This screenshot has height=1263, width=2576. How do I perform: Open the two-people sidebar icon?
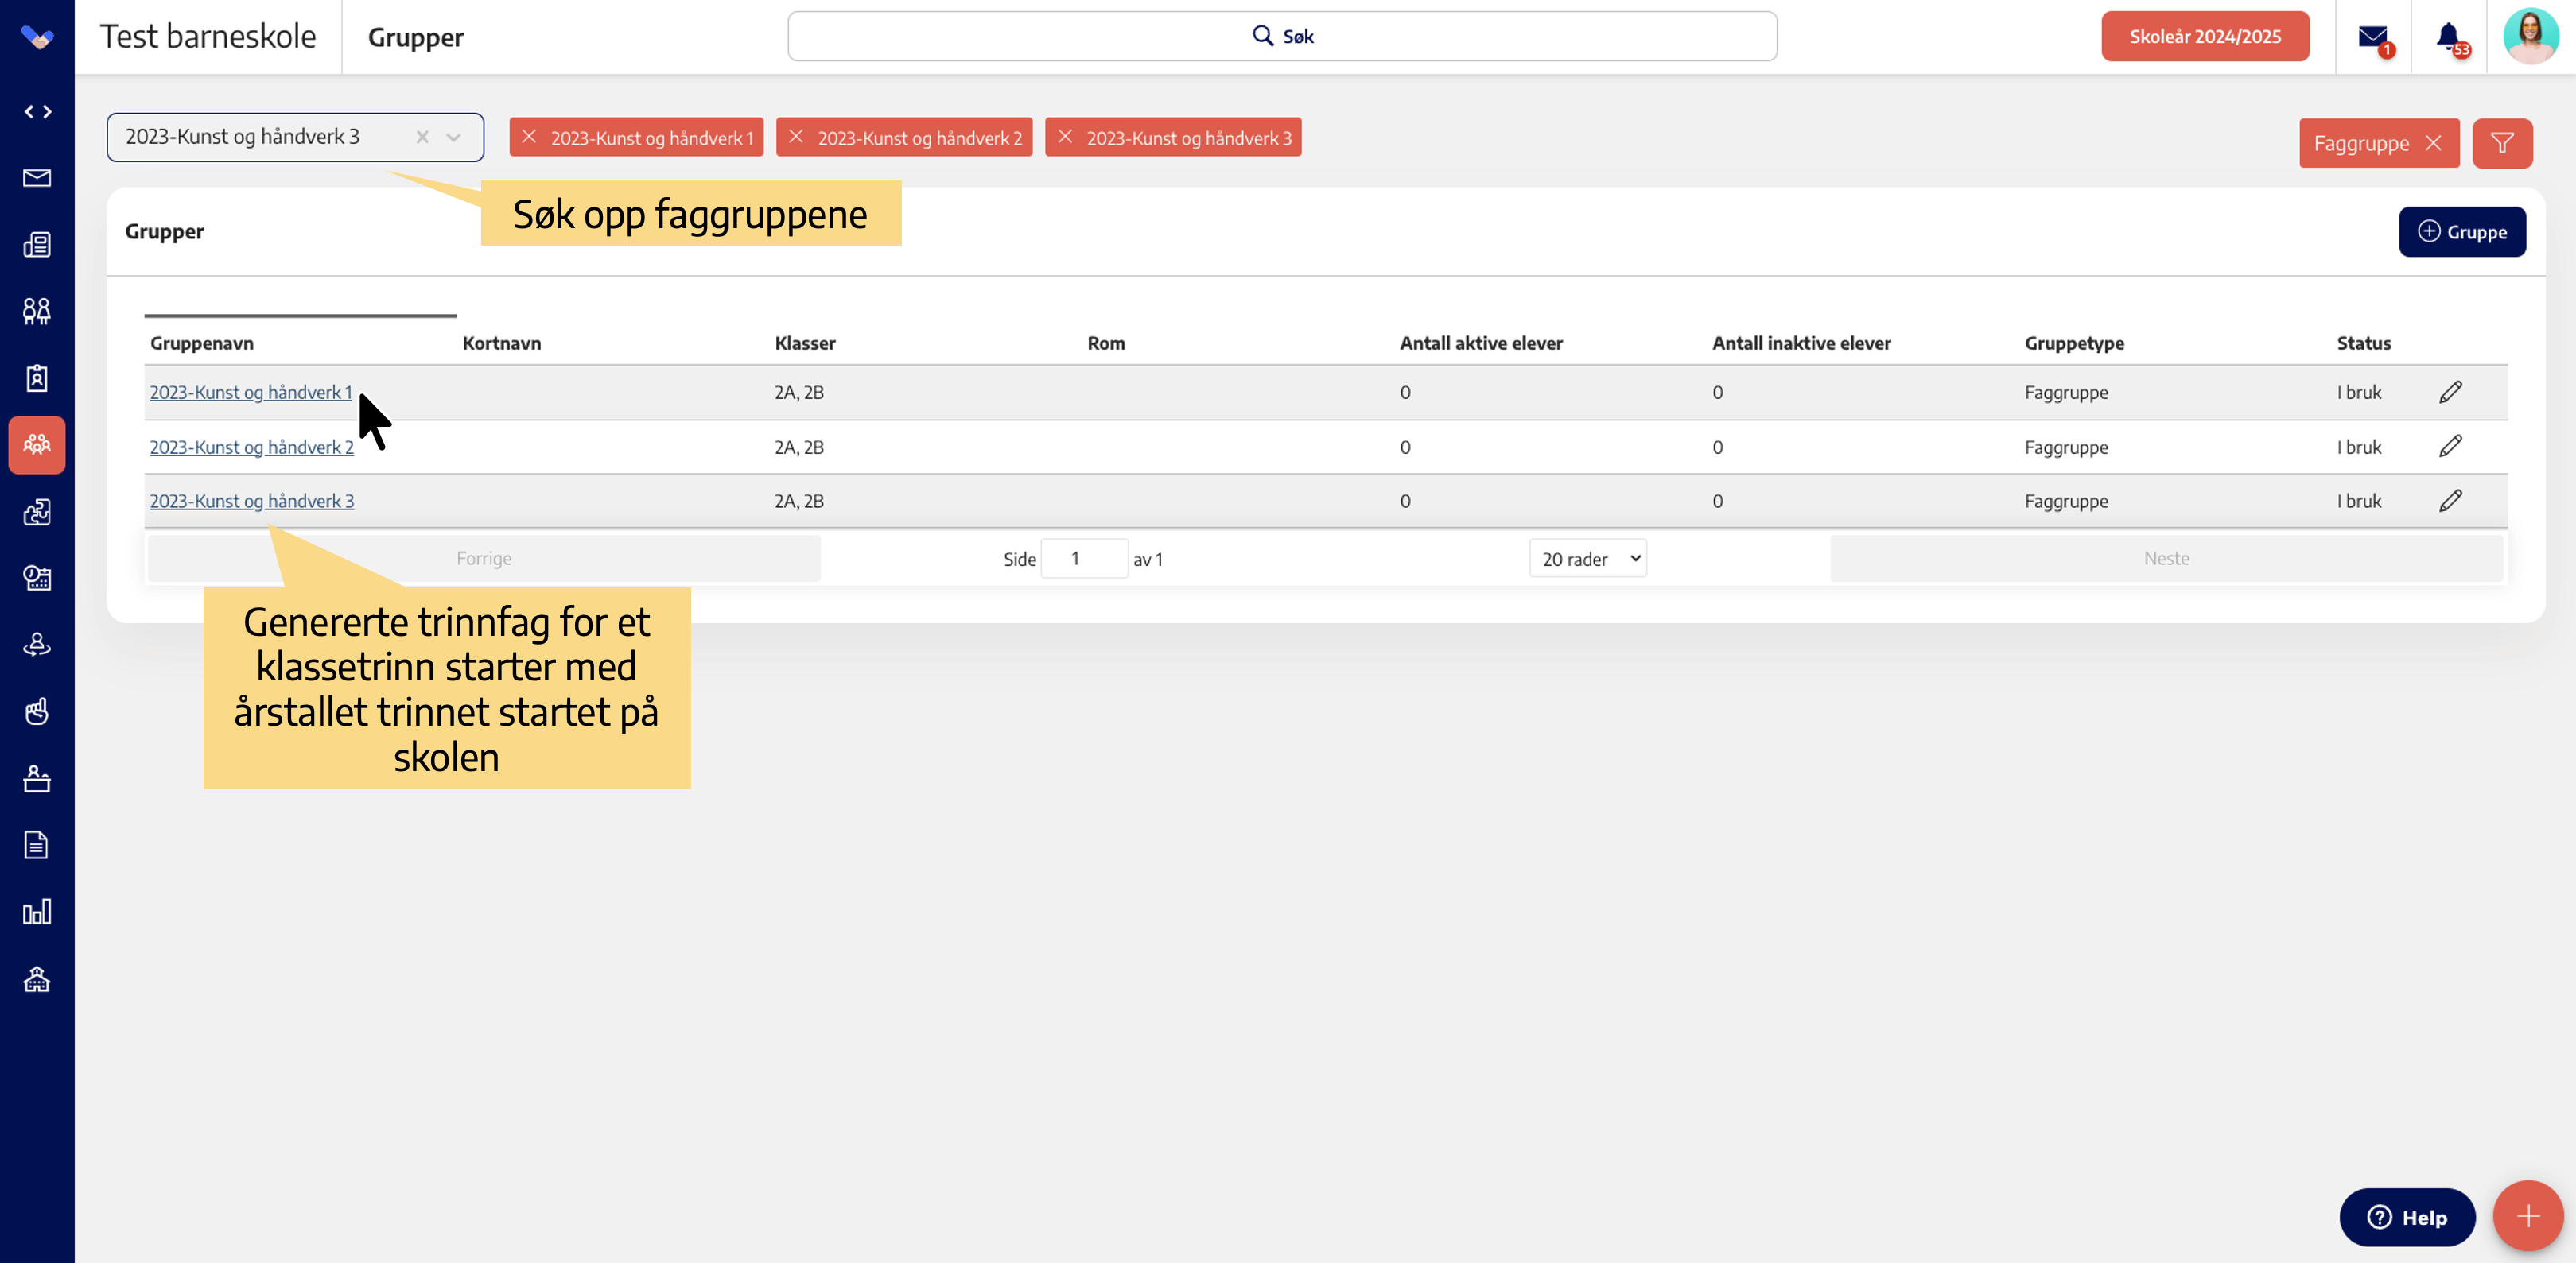37,311
